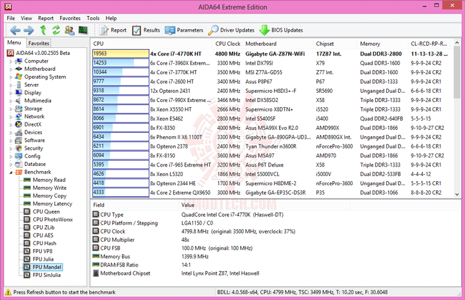Open the BIOS Updates download icon

coord(264,30)
